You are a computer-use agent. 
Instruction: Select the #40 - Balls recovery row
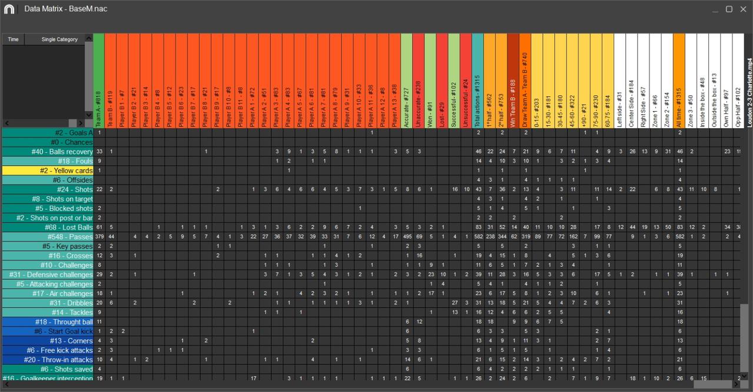point(48,152)
